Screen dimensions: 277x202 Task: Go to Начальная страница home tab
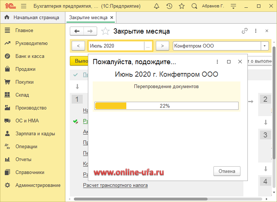click(33, 17)
